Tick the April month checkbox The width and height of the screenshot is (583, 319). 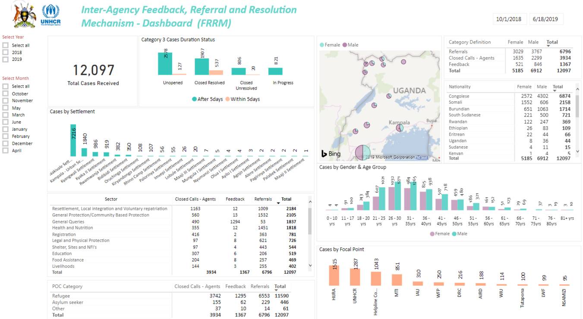[x=5, y=150]
